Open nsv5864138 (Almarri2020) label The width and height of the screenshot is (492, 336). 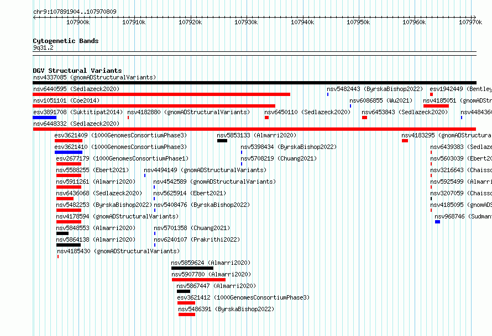96,239
